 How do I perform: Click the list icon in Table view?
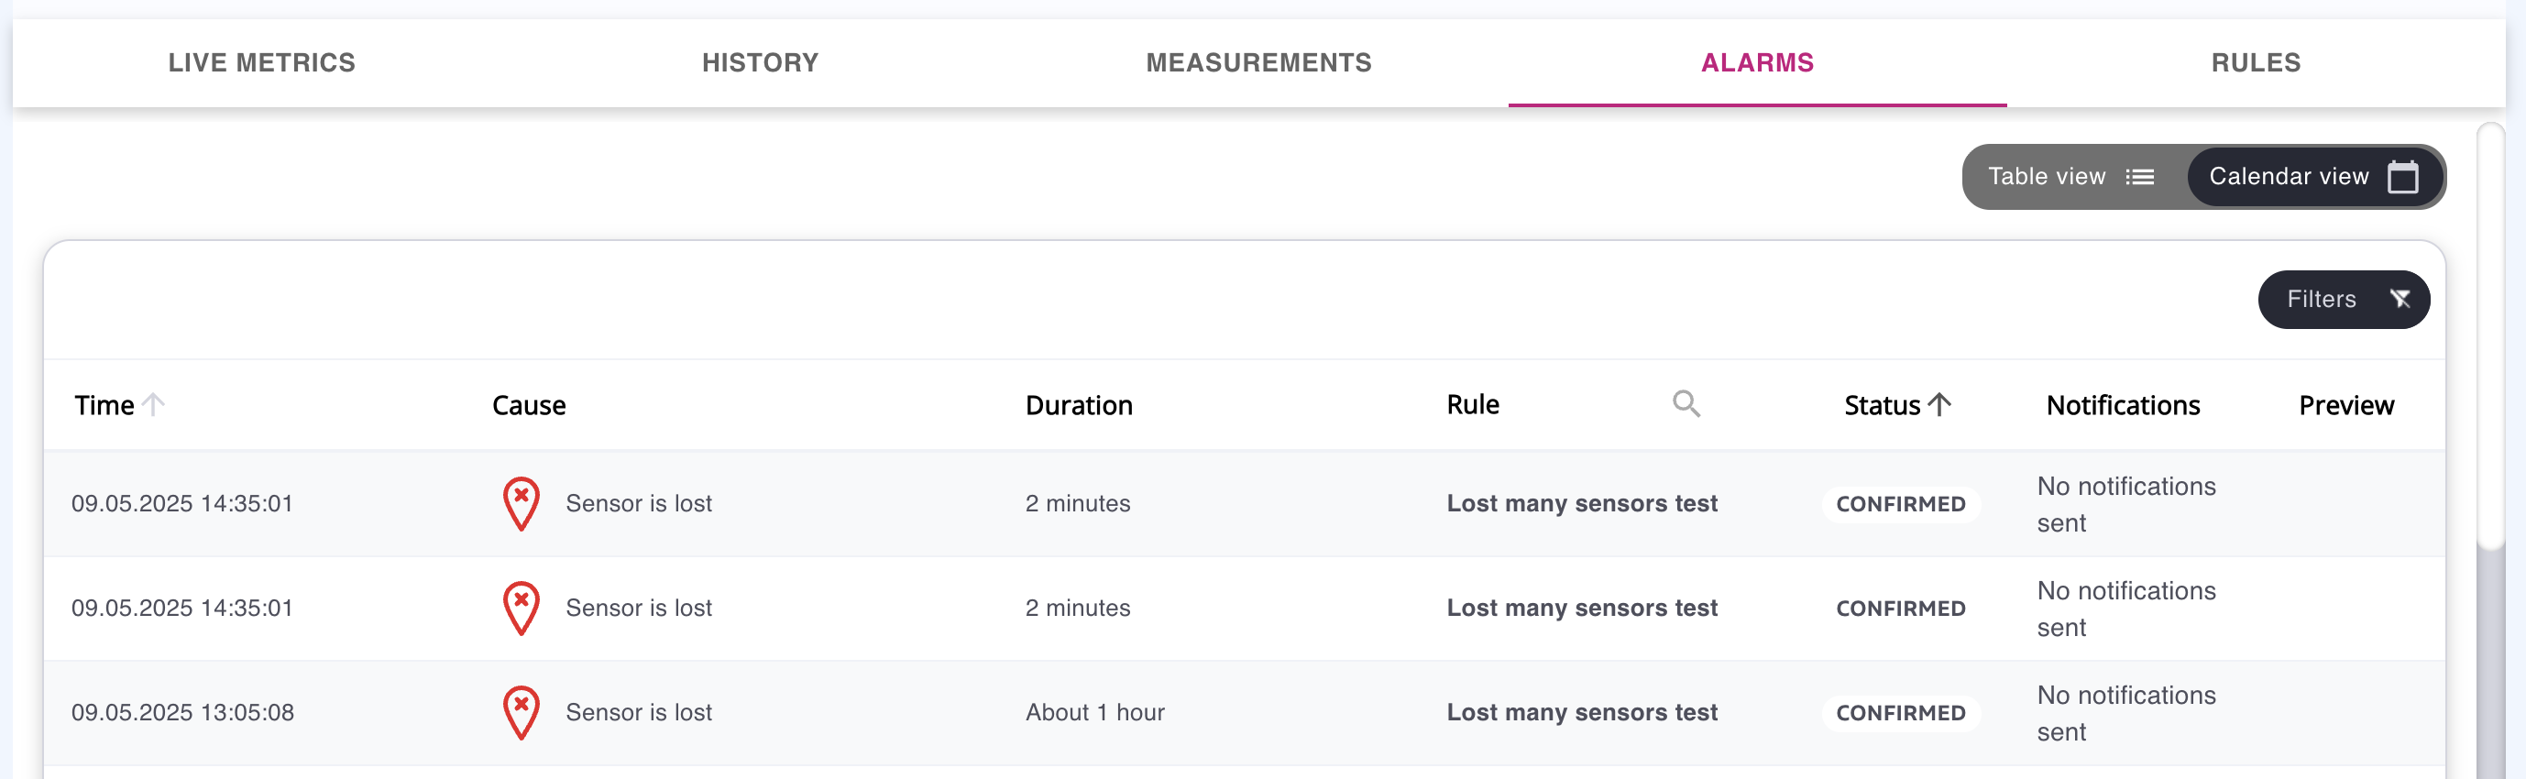[x=2139, y=177]
